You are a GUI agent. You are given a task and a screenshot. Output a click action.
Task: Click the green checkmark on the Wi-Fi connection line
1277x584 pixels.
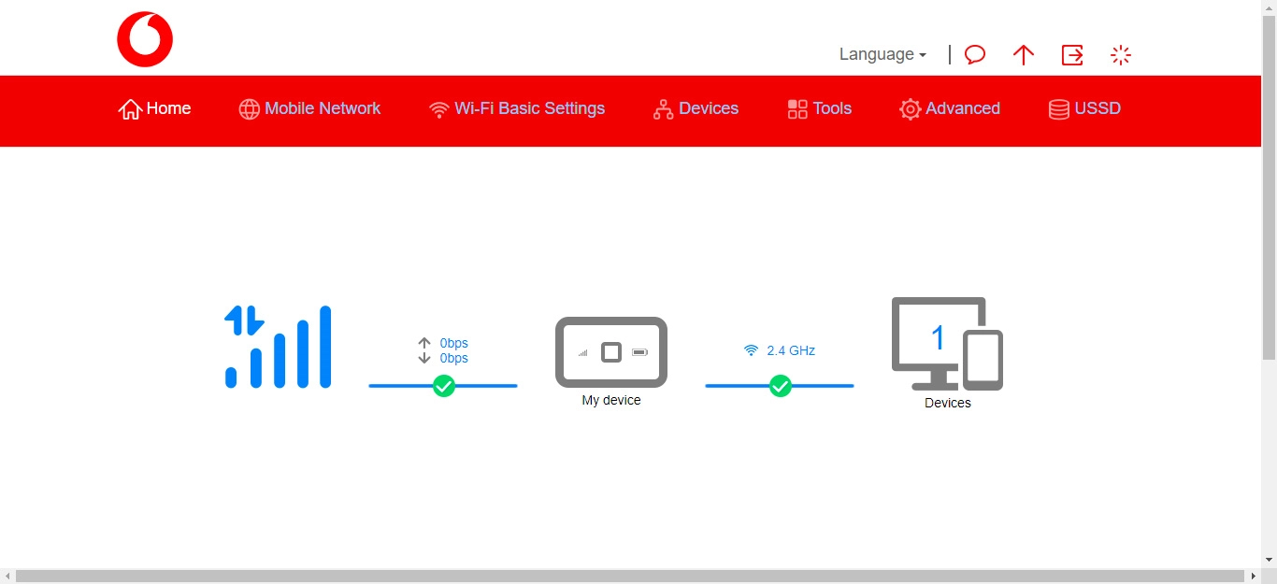coord(781,386)
